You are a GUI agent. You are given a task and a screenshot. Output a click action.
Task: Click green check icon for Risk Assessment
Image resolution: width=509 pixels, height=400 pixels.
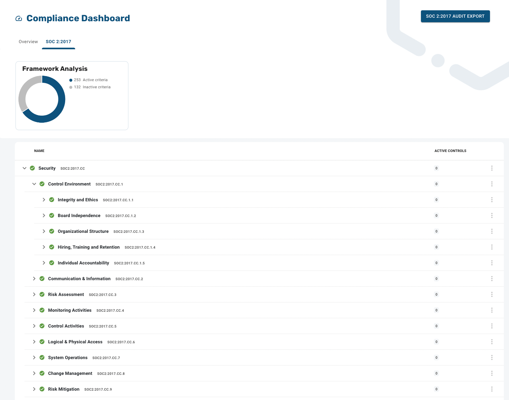point(42,294)
